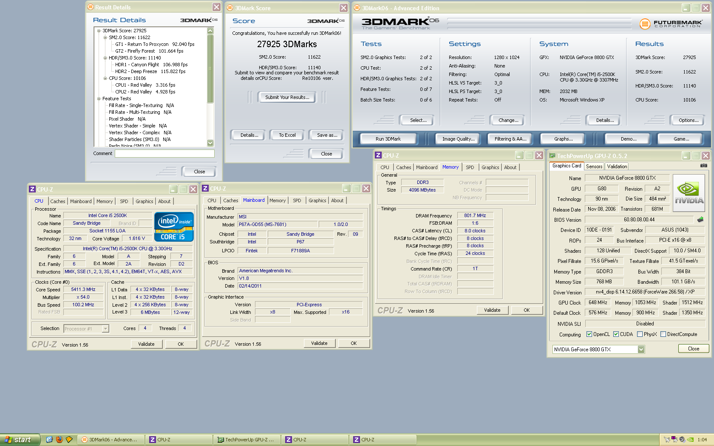The width and height of the screenshot is (714, 446).
Task: Click the Z icon of the CPU-Z processor window
Action: [32, 189]
